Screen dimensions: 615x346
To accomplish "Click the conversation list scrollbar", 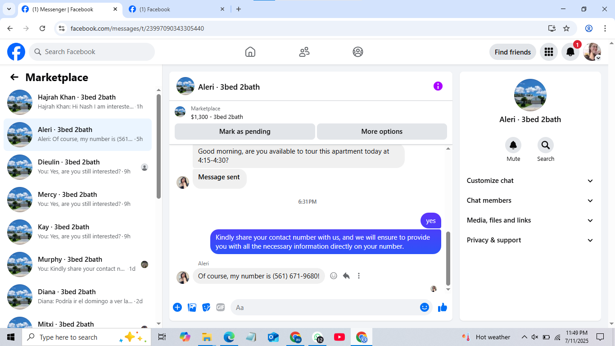I will coord(158,146).
